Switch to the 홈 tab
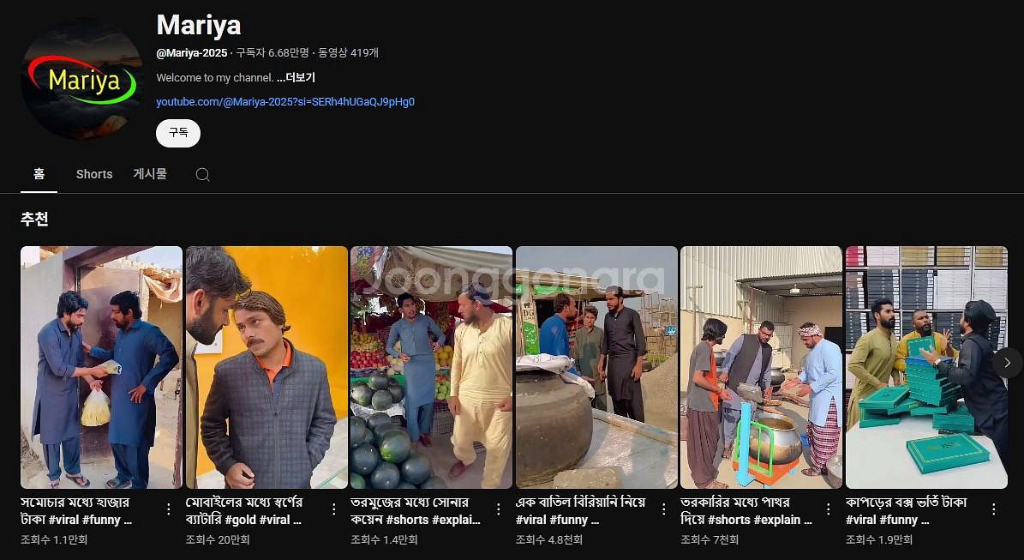Image resolution: width=1024 pixels, height=560 pixels. [x=39, y=174]
